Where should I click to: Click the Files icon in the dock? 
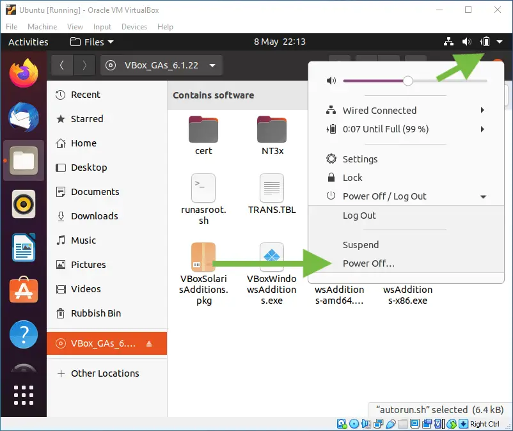coord(24,161)
